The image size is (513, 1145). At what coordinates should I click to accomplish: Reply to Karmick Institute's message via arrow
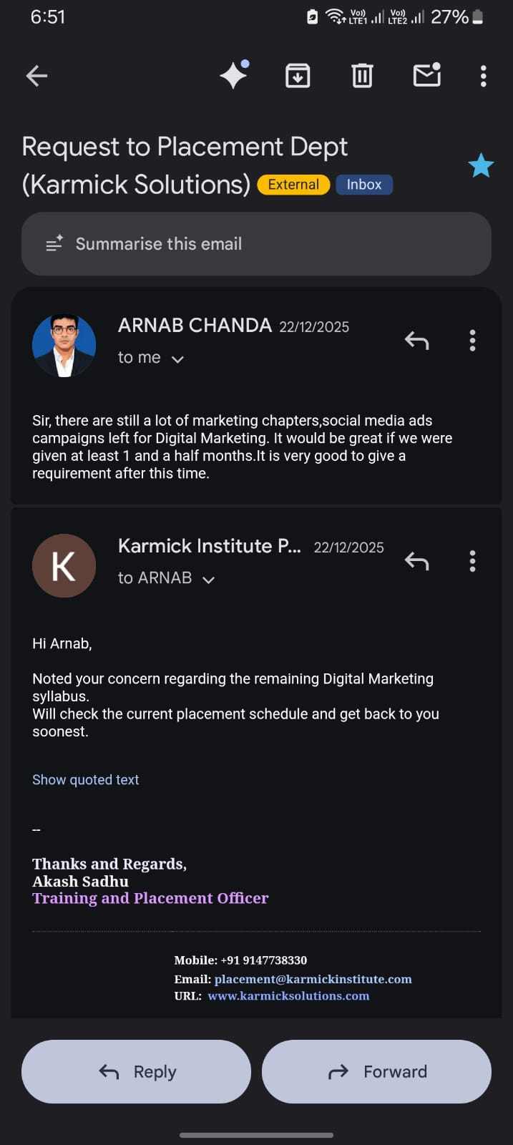pyautogui.click(x=416, y=561)
